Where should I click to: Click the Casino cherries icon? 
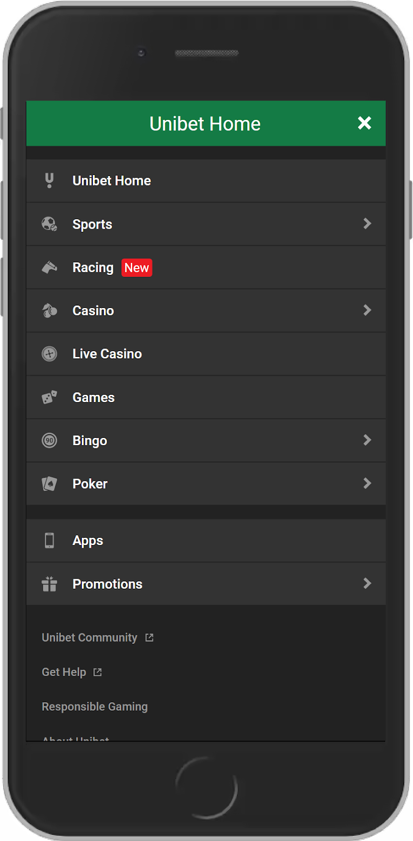pyautogui.click(x=49, y=311)
